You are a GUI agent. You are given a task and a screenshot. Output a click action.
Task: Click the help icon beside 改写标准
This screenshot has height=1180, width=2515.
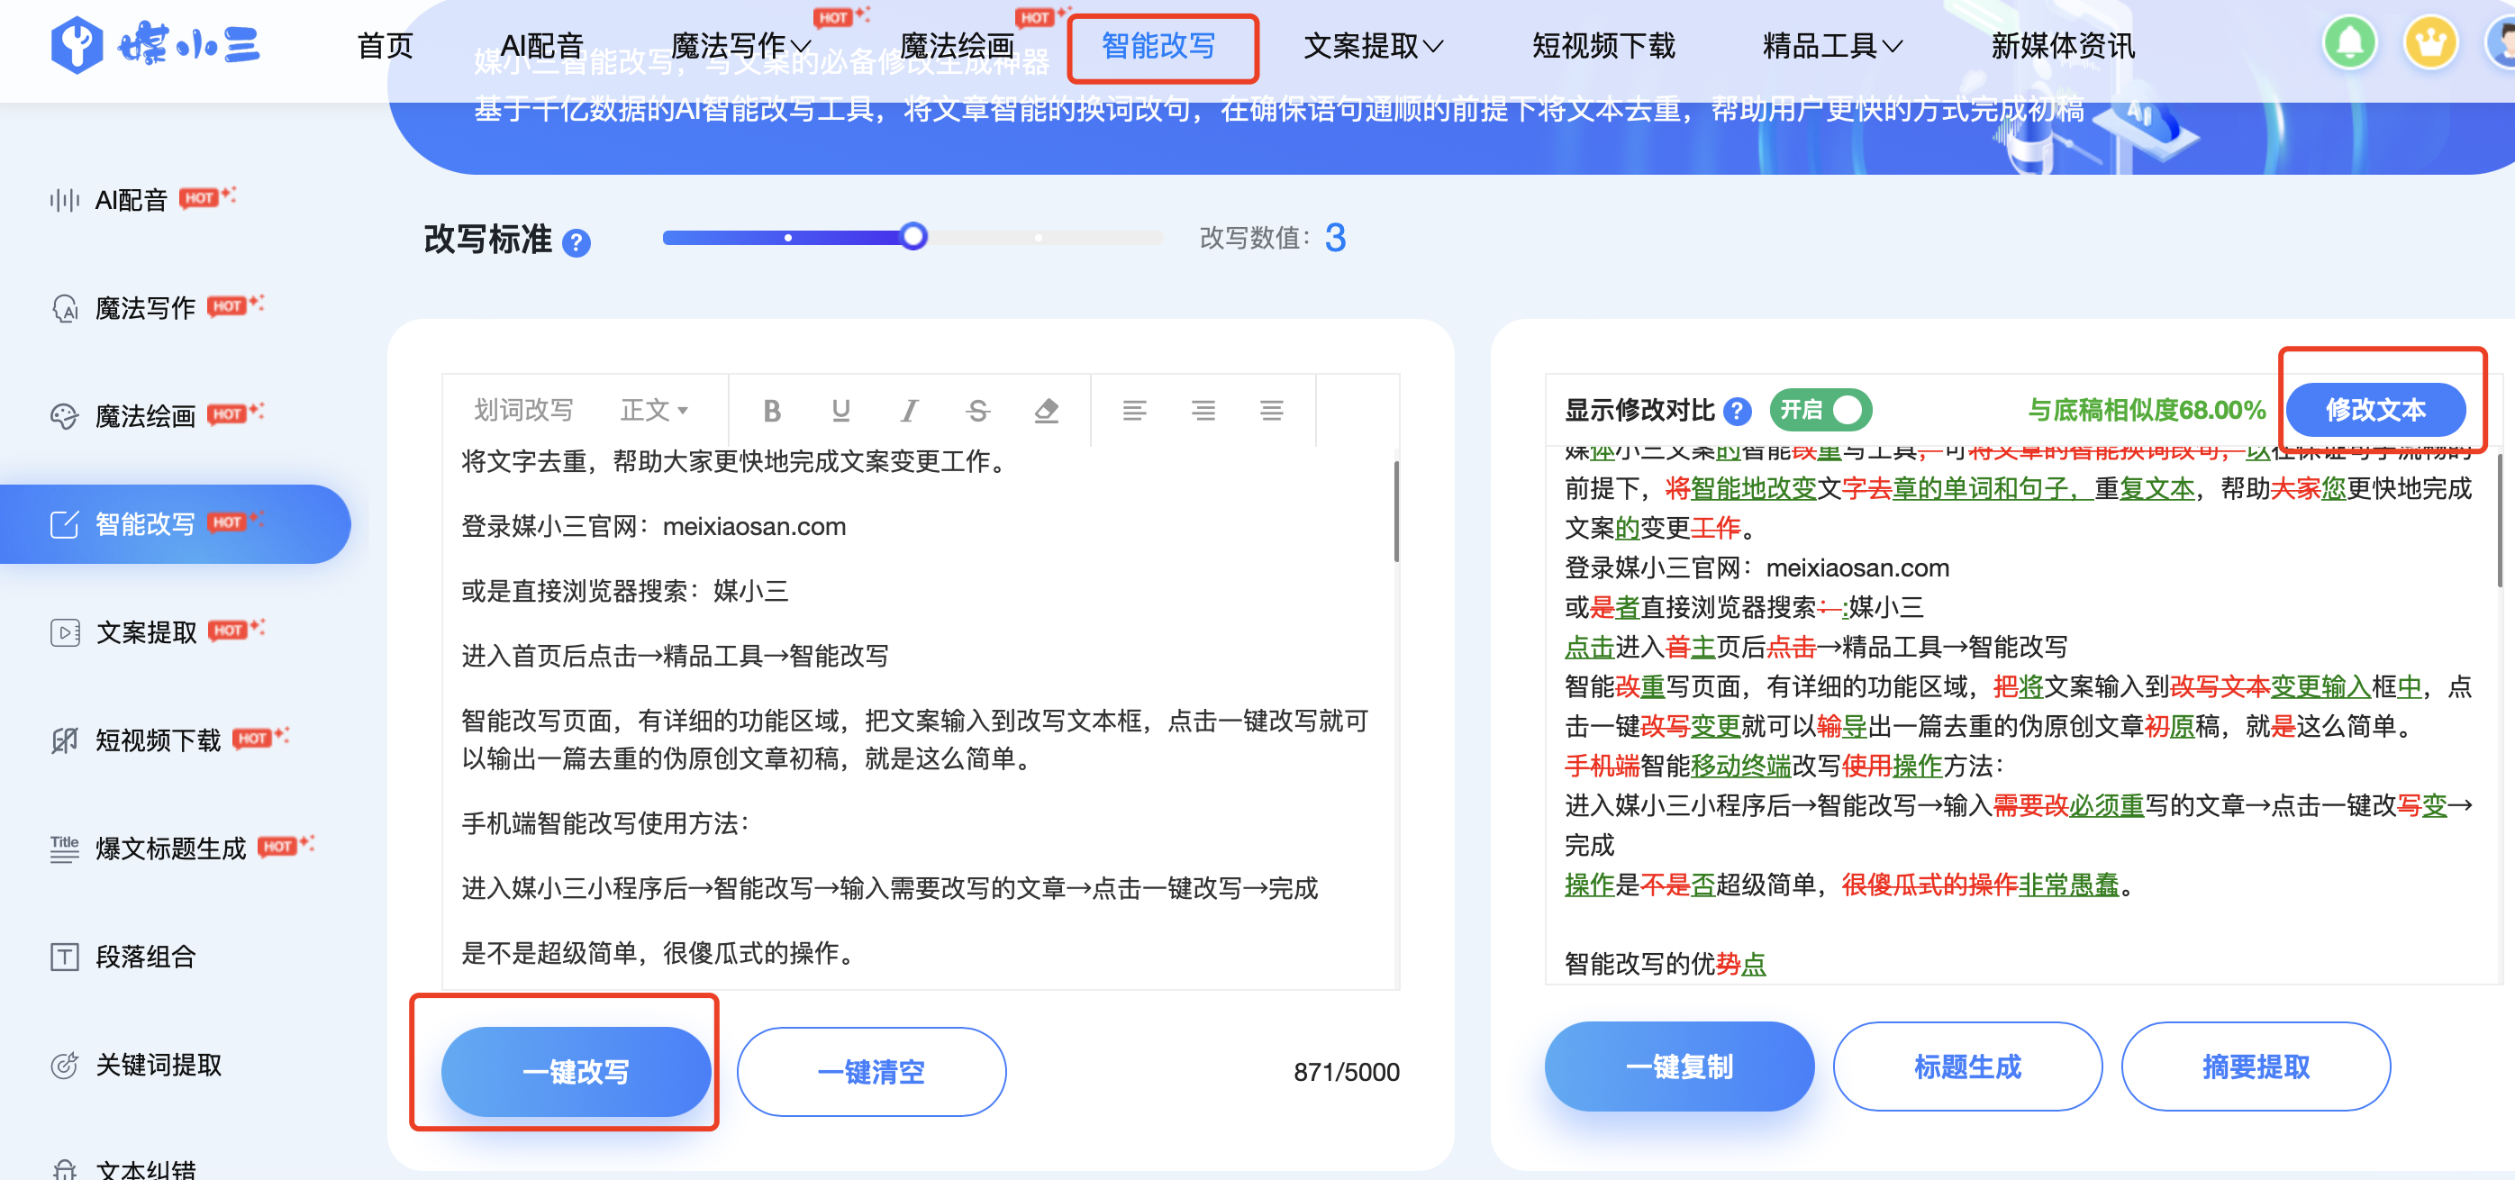click(577, 243)
